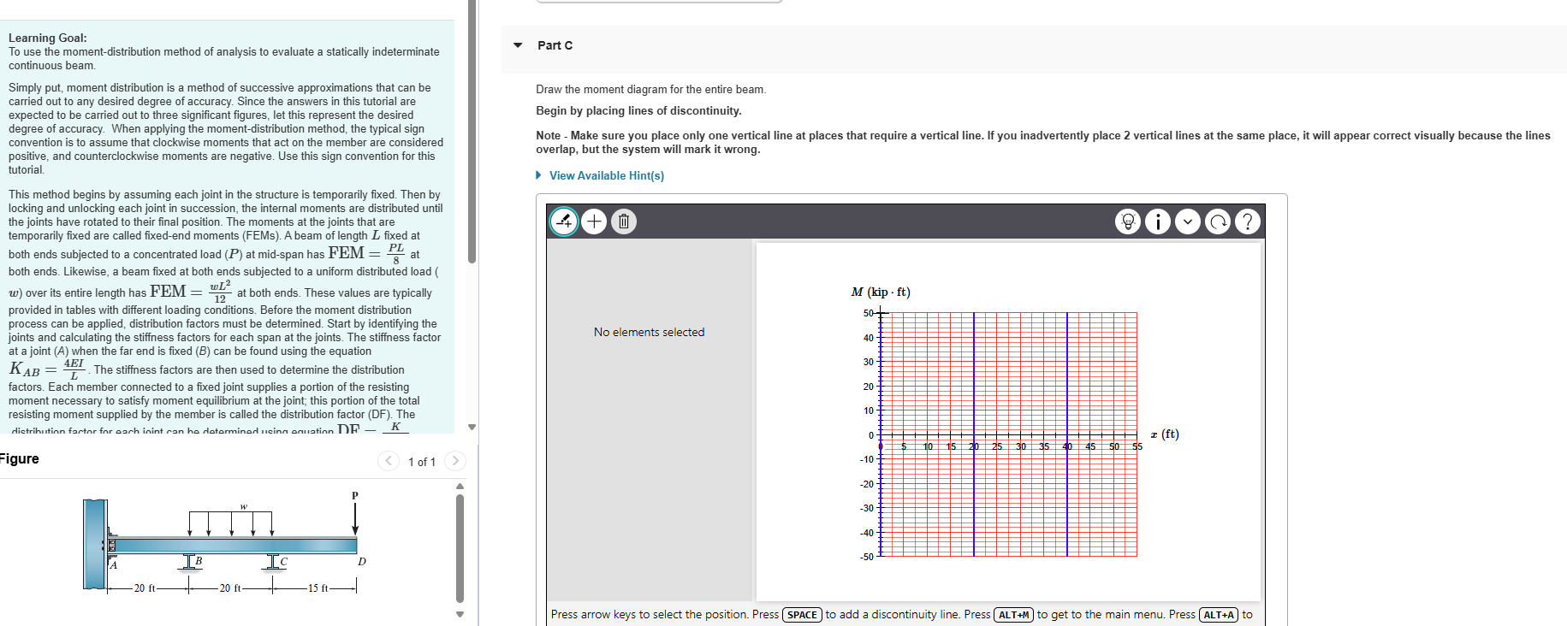Click the y-axis value -50 label
Image resolution: width=1567 pixels, height=626 pixels.
866,557
